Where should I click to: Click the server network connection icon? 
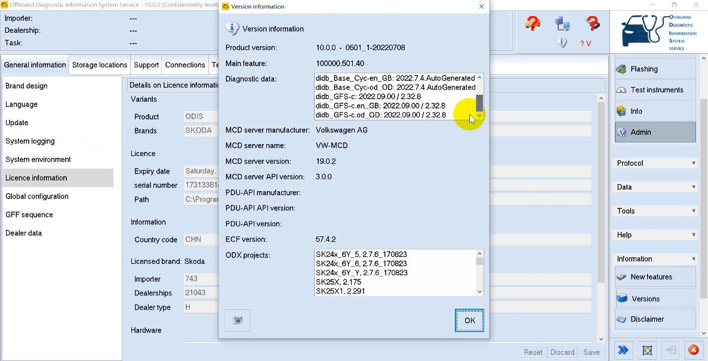[x=562, y=23]
